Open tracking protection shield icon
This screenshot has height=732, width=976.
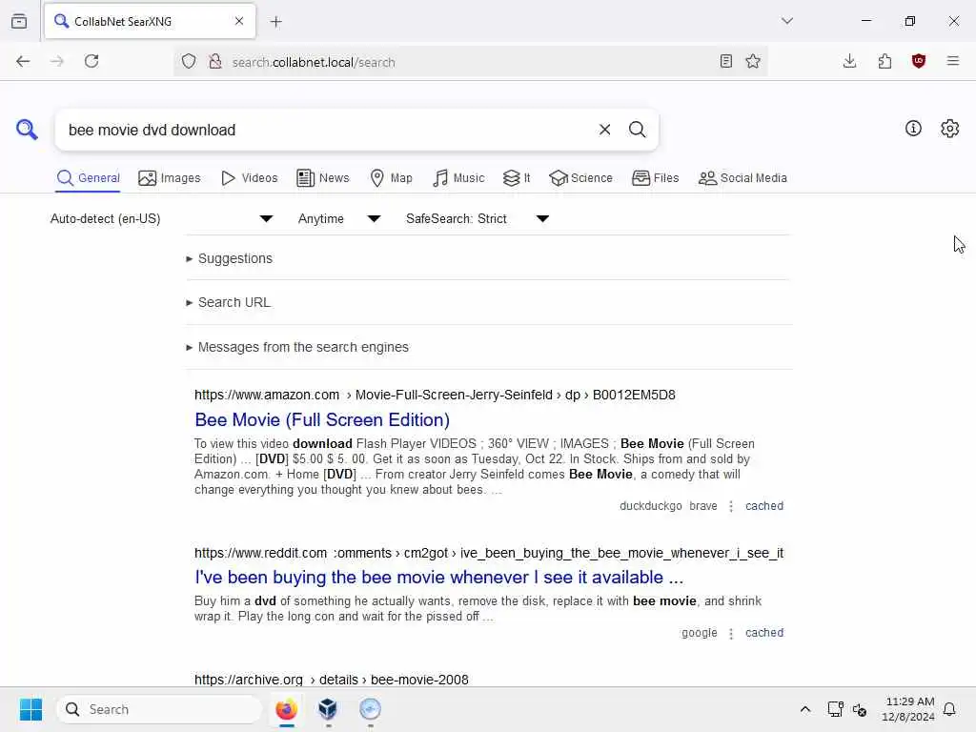(189, 61)
